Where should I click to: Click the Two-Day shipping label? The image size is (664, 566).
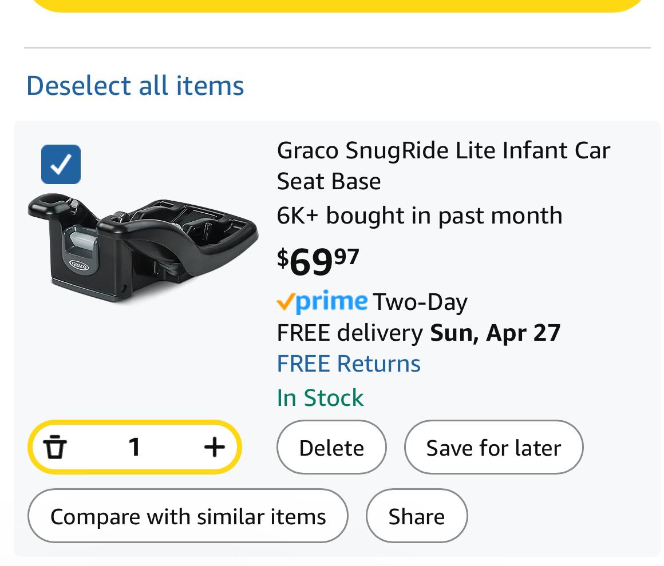[420, 302]
